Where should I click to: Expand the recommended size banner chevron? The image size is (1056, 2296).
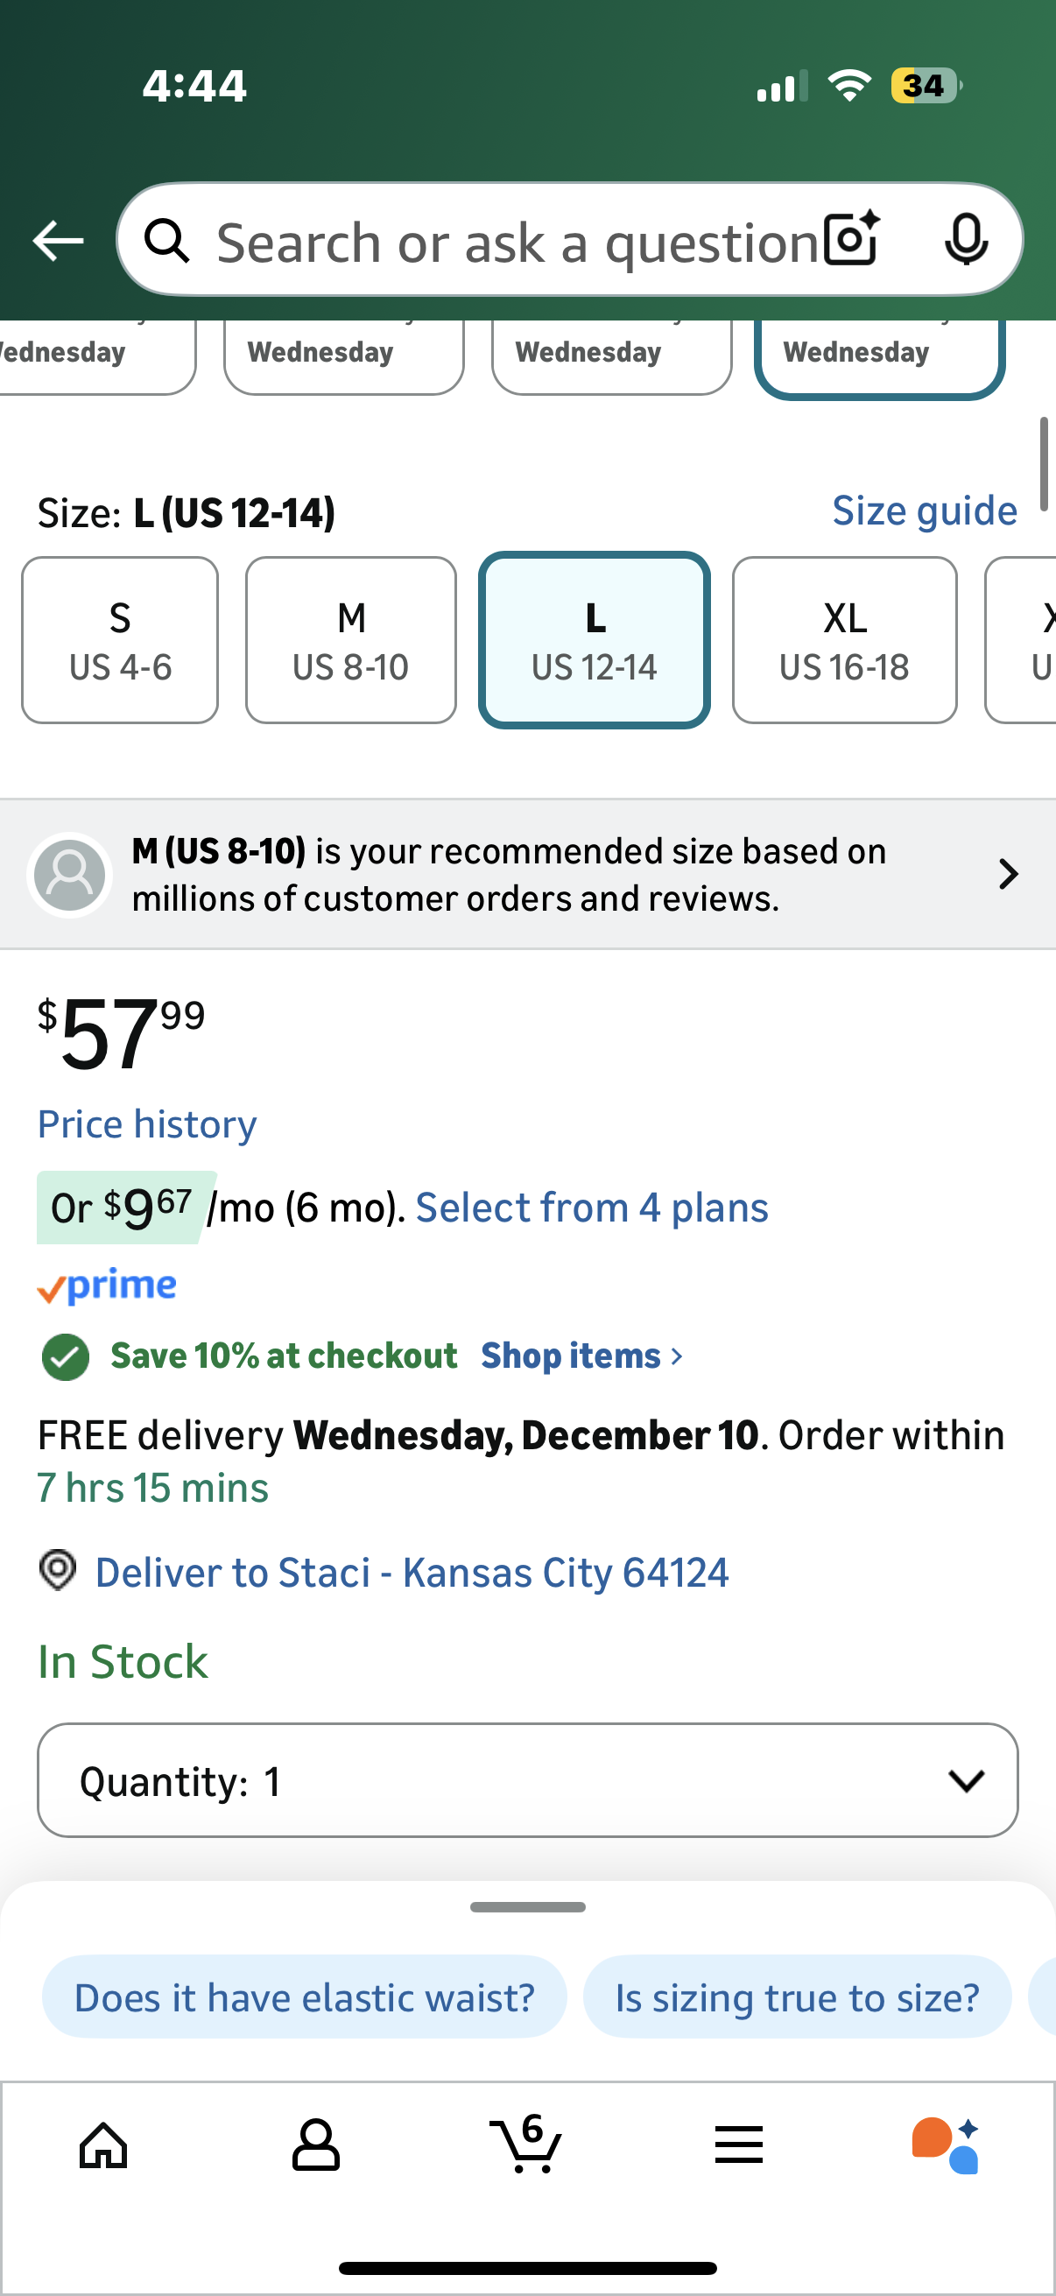pyautogui.click(x=1008, y=875)
